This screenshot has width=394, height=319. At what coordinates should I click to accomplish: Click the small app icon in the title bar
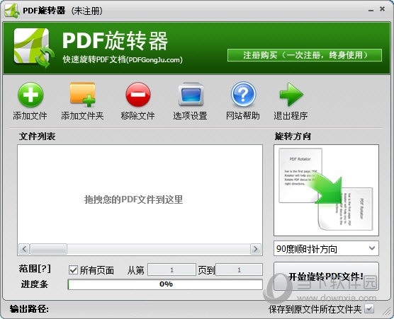[12, 11]
